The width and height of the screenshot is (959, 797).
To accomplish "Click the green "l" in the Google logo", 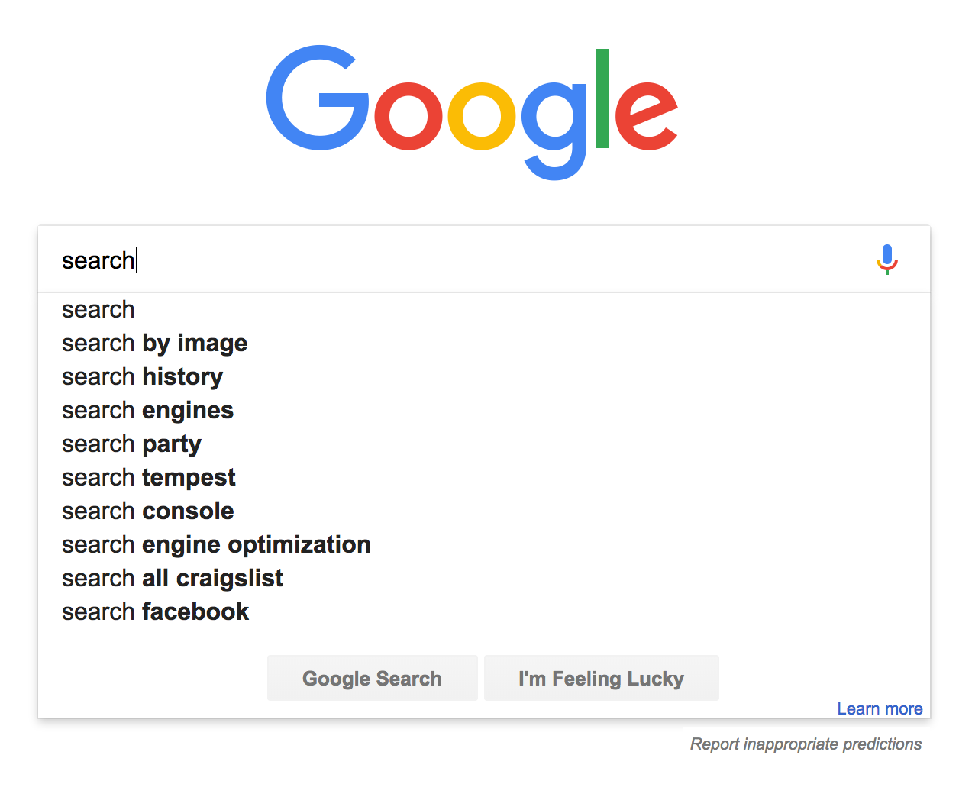I will (602, 98).
